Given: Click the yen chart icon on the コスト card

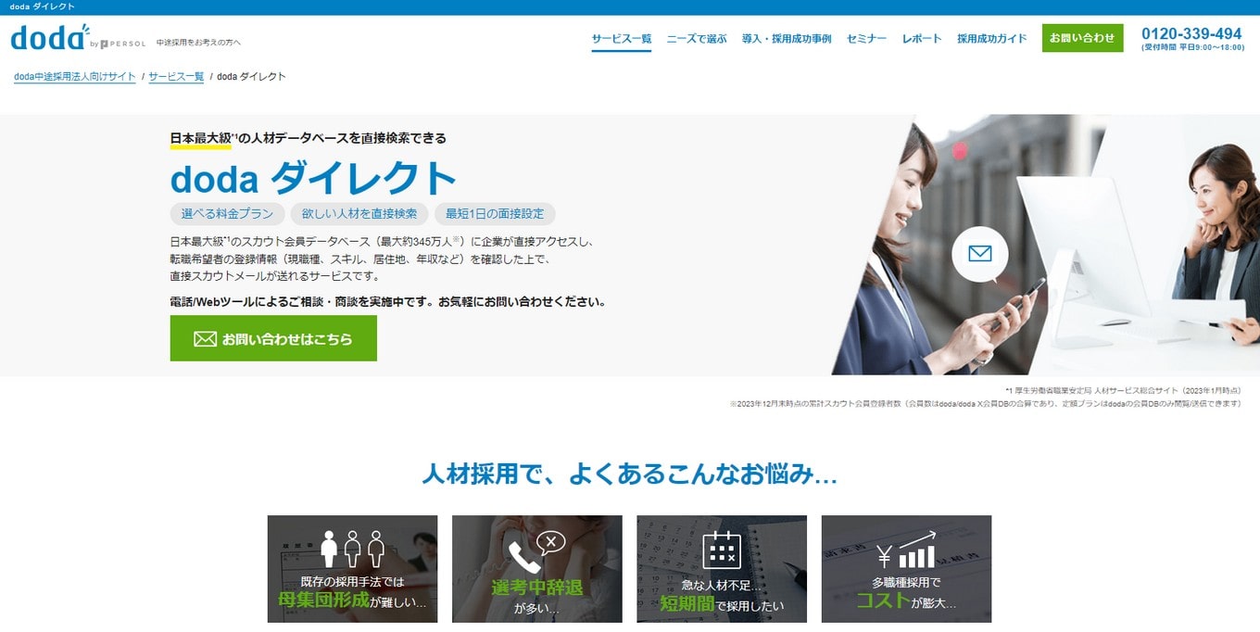Looking at the screenshot, I should (x=906, y=550).
